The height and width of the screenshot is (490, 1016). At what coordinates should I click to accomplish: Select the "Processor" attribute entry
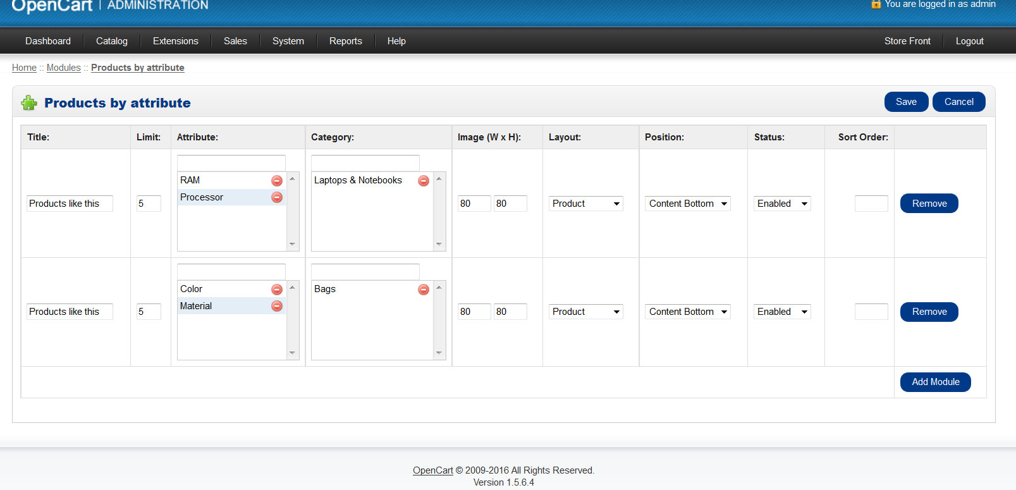(x=232, y=197)
